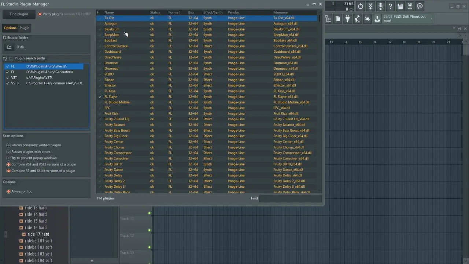
Task: Disable Combine 32 and 64 bit versions
Action: (8, 171)
